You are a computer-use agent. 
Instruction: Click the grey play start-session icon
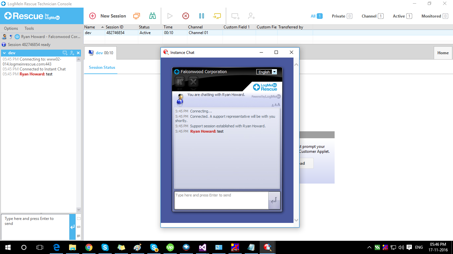pos(170,16)
